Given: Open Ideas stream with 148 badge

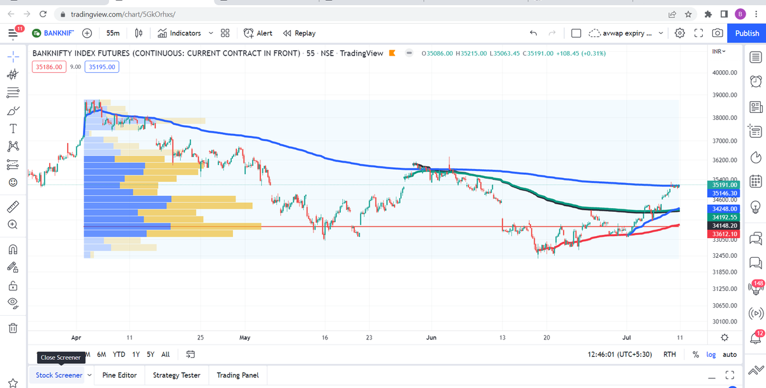Looking at the screenshot, I should pyautogui.click(x=756, y=288).
